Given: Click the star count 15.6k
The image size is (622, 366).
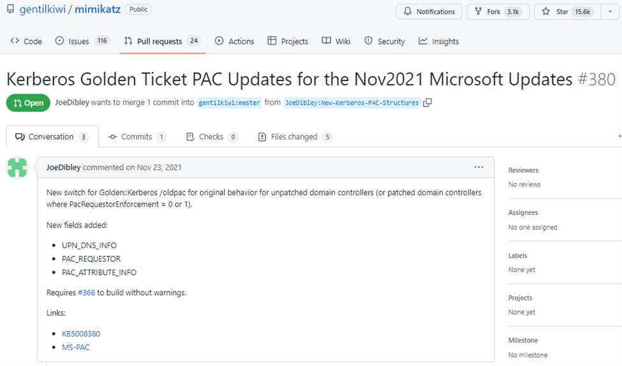Looking at the screenshot, I should coord(582,11).
